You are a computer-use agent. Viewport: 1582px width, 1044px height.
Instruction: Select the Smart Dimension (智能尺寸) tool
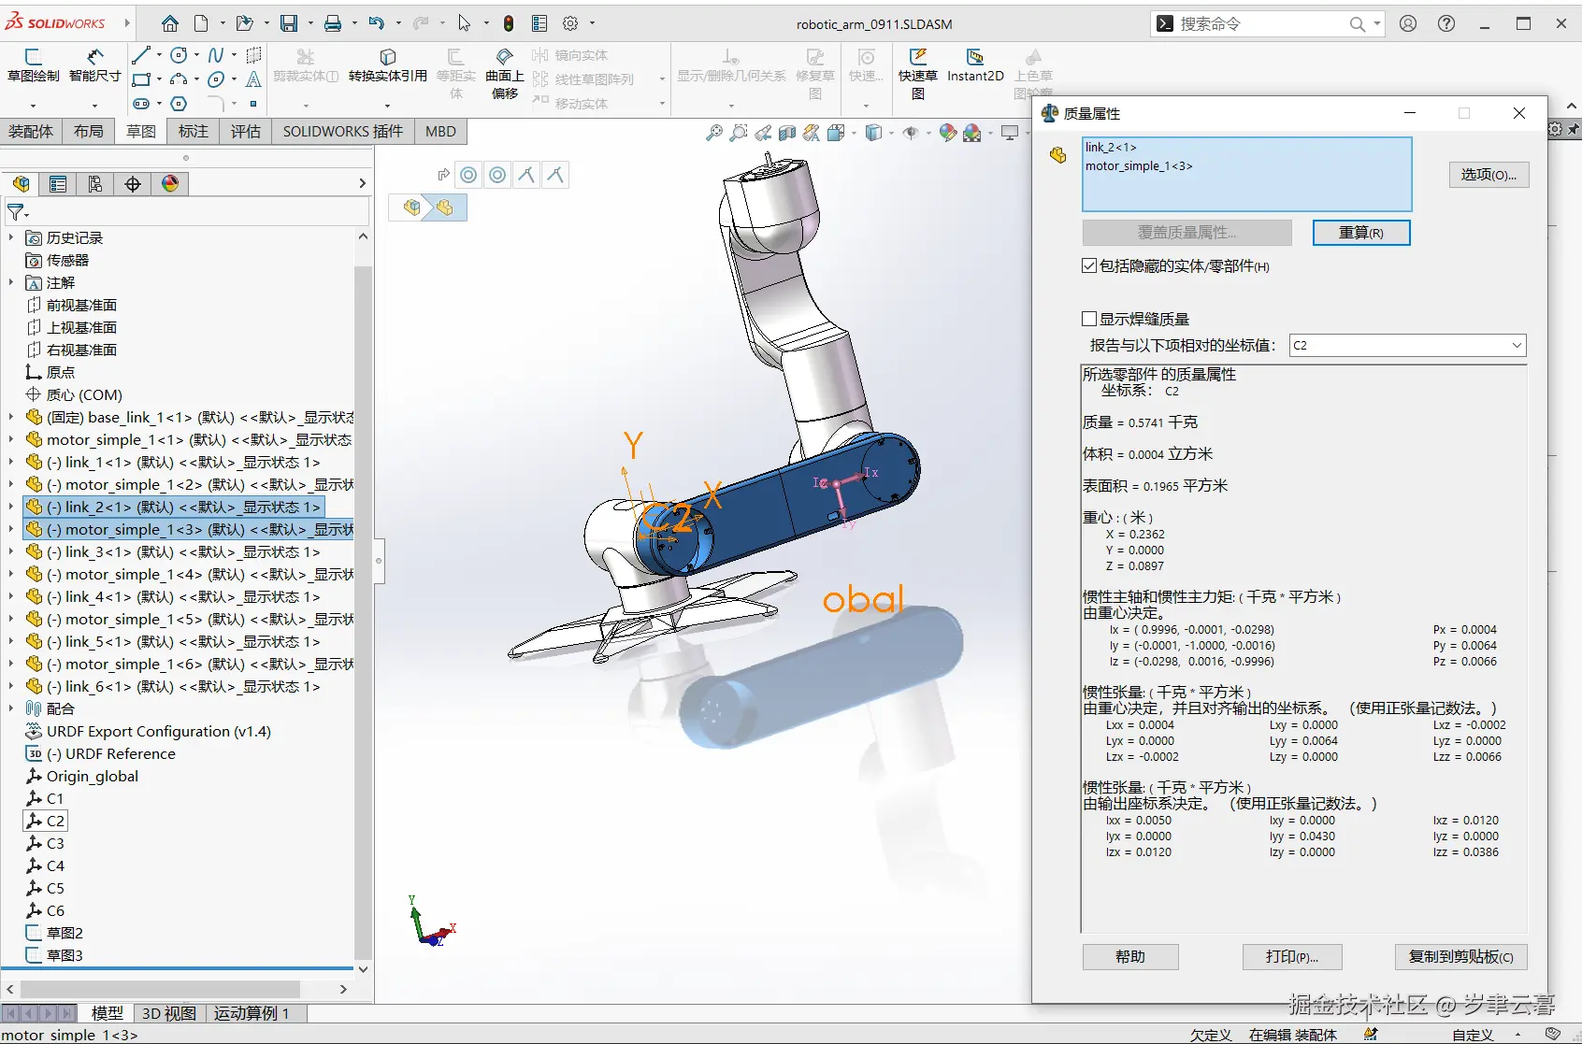(94, 65)
